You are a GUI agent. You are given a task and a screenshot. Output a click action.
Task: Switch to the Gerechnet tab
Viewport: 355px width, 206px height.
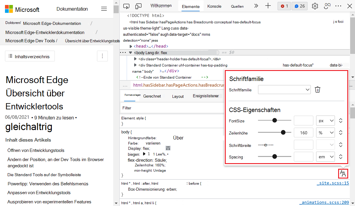pyautogui.click(x=152, y=96)
